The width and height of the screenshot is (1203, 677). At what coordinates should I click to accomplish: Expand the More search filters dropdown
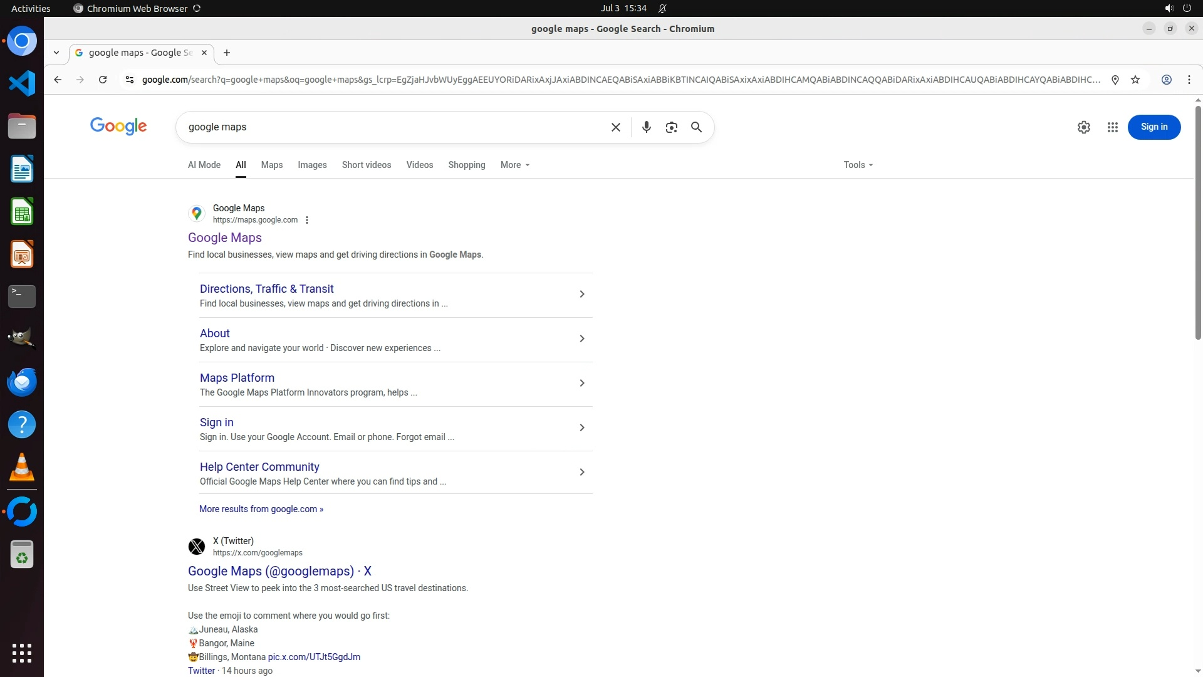pos(515,165)
